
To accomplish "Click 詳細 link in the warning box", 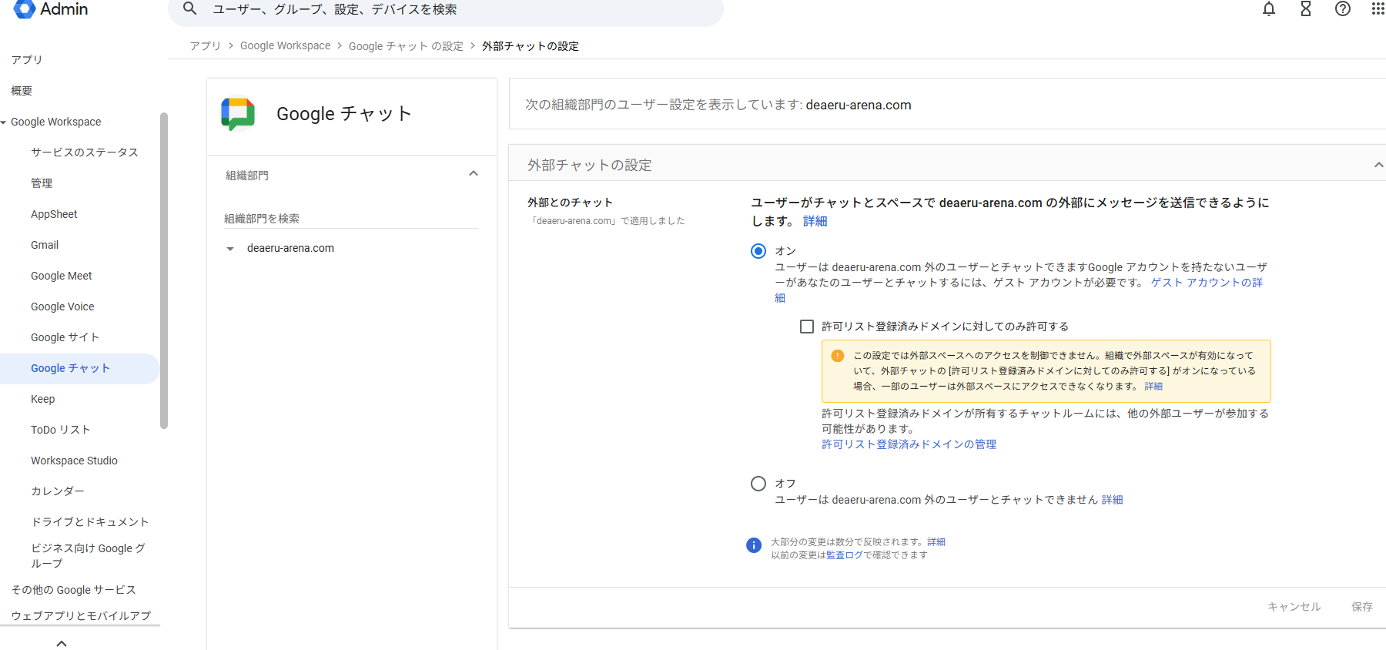I will 1153,387.
